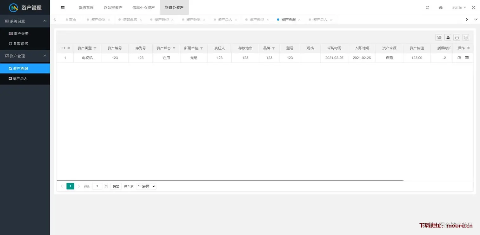Select 资产查询 in the sidebar

pyautogui.click(x=25, y=68)
